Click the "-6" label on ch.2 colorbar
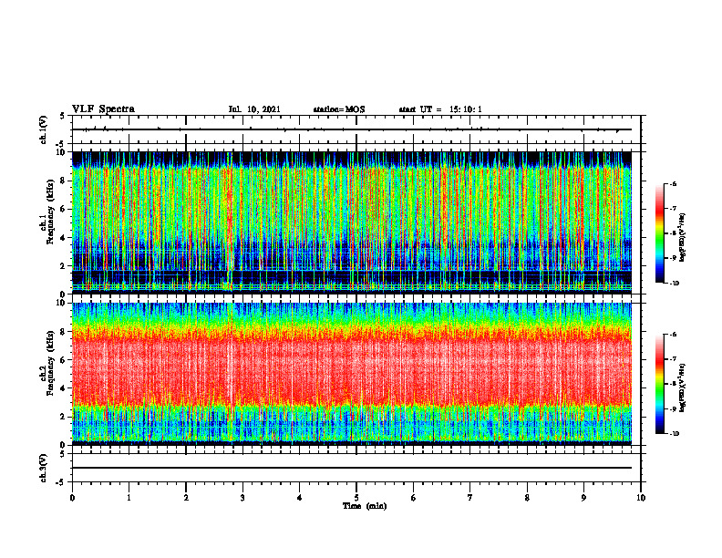Viewport: 722px width, 558px height. (673, 335)
